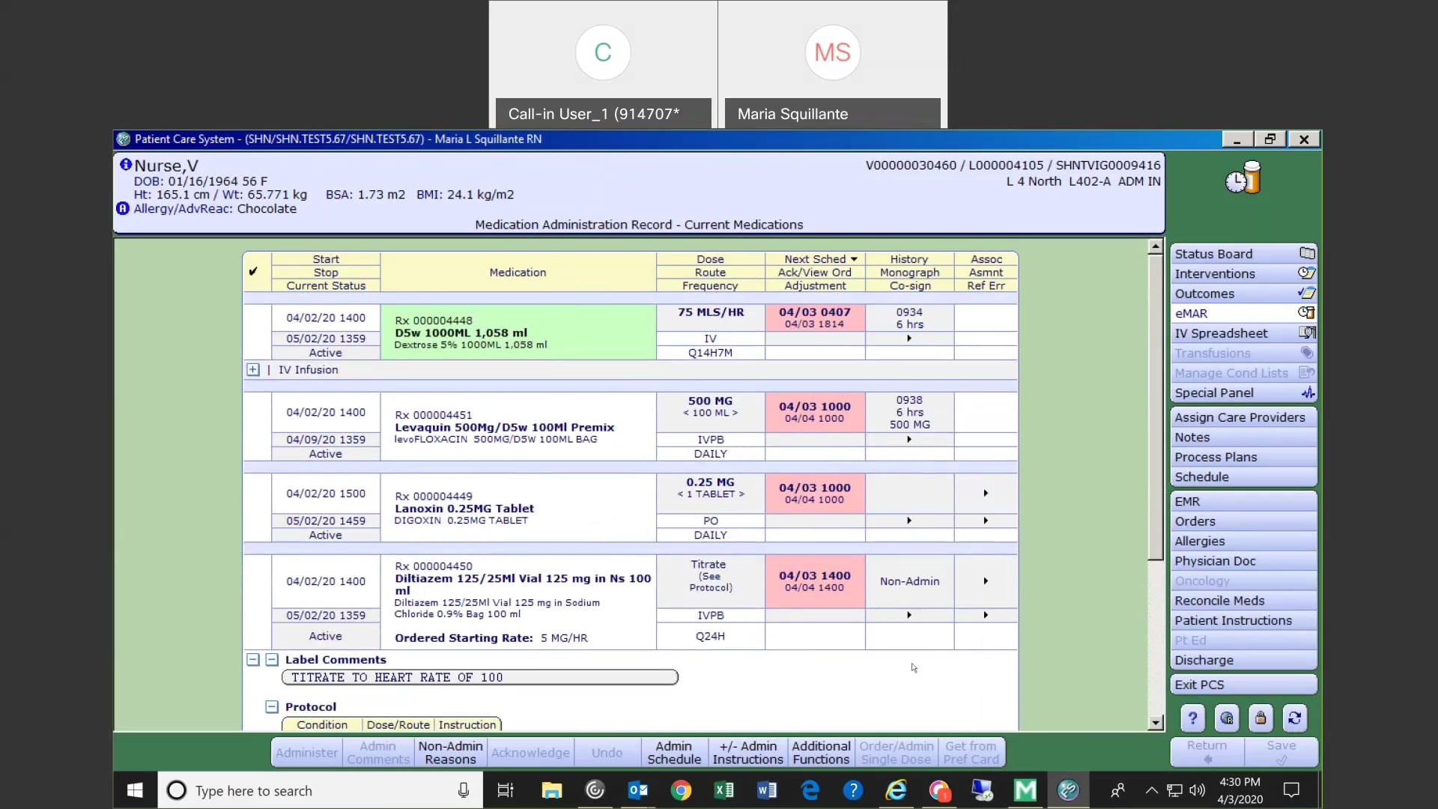
Task: Click the padlock security icon
Action: pyautogui.click(x=1261, y=718)
